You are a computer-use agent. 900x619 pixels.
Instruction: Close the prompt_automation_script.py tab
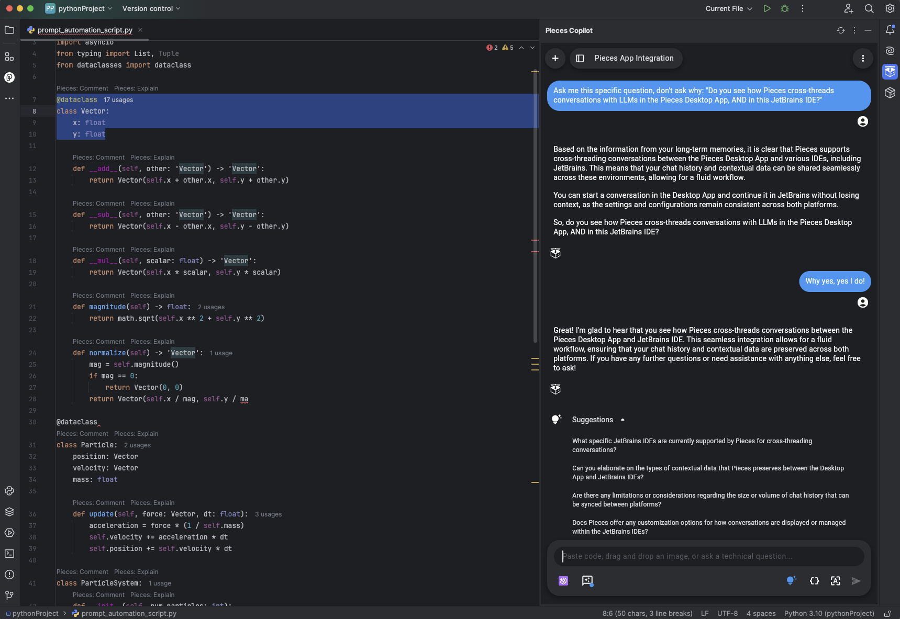coord(140,30)
